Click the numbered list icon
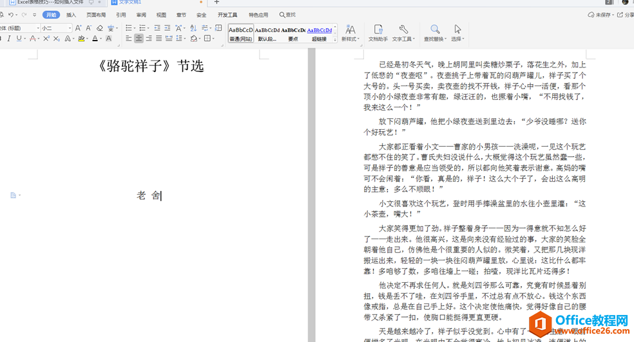Screen dimensions: 634x342 [142, 28]
